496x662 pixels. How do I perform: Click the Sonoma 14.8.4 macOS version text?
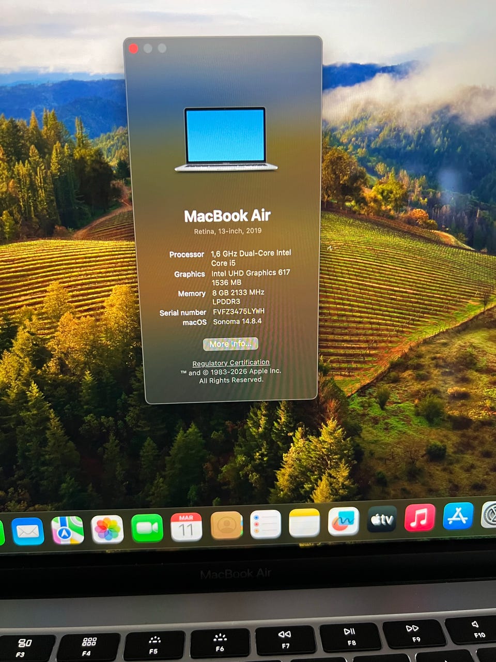pos(238,321)
